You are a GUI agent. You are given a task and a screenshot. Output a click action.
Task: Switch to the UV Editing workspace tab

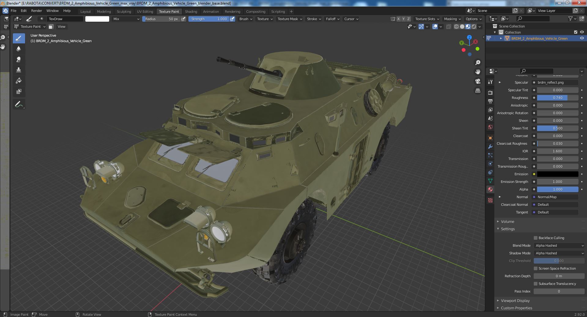(145, 12)
